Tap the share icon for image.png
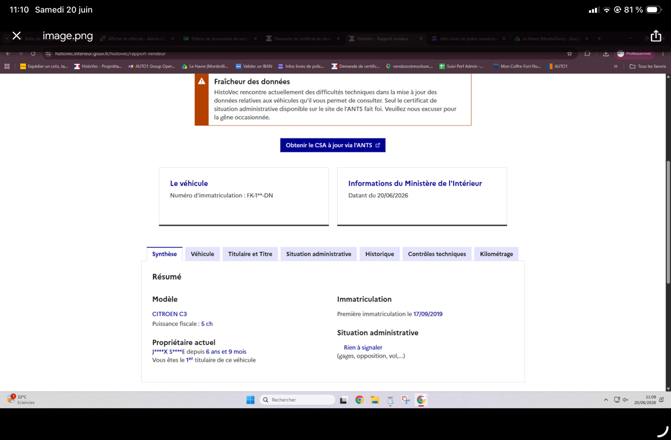This screenshot has width=671, height=440. pyautogui.click(x=656, y=36)
